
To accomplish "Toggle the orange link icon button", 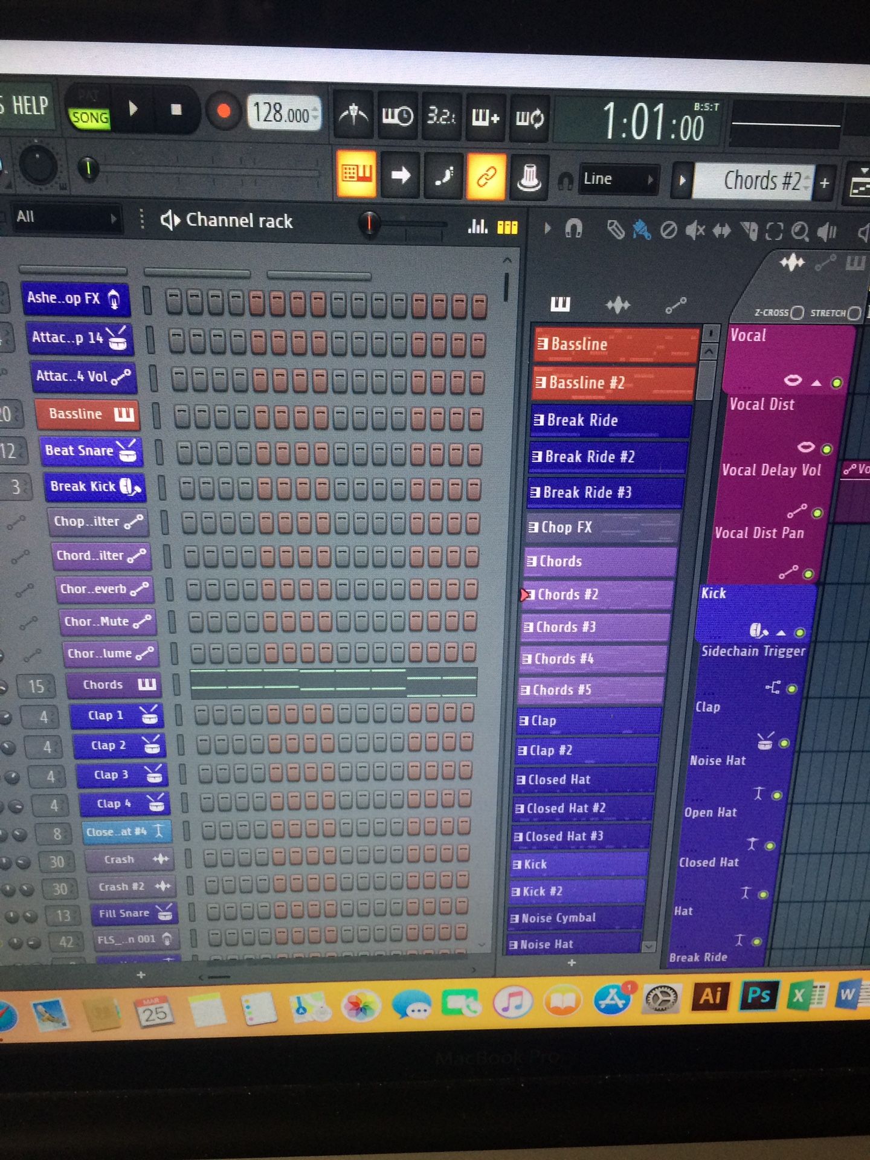I will click(x=486, y=176).
